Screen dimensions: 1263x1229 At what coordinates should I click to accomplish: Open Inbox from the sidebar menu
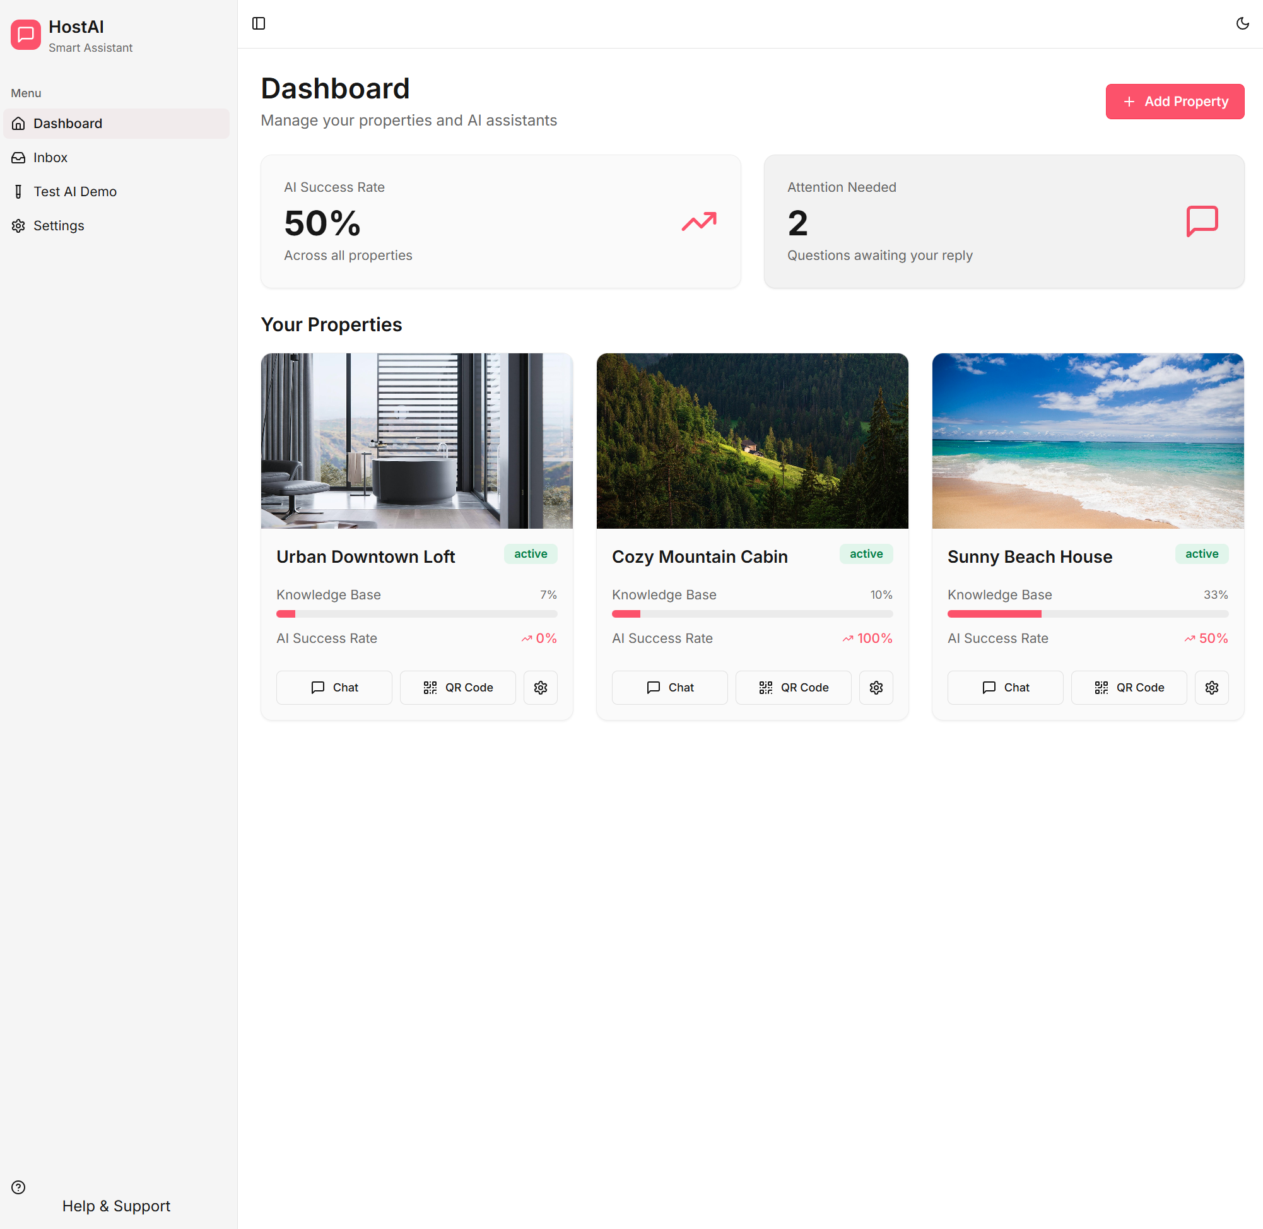(x=50, y=158)
